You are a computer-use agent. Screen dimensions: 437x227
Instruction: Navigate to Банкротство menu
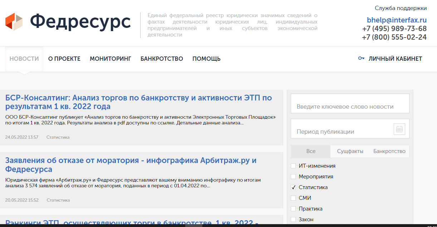(x=162, y=59)
